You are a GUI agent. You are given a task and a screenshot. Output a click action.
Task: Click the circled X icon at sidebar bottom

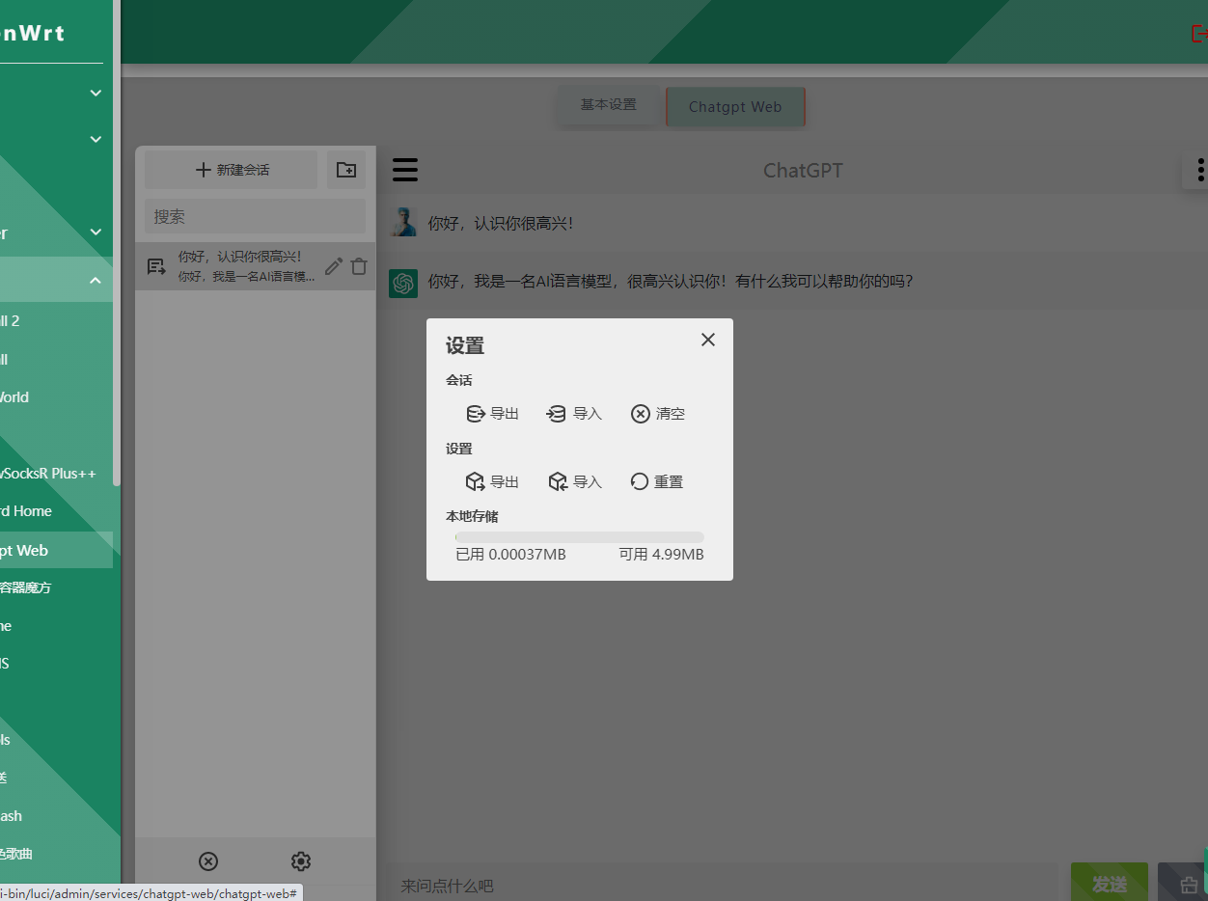point(208,861)
